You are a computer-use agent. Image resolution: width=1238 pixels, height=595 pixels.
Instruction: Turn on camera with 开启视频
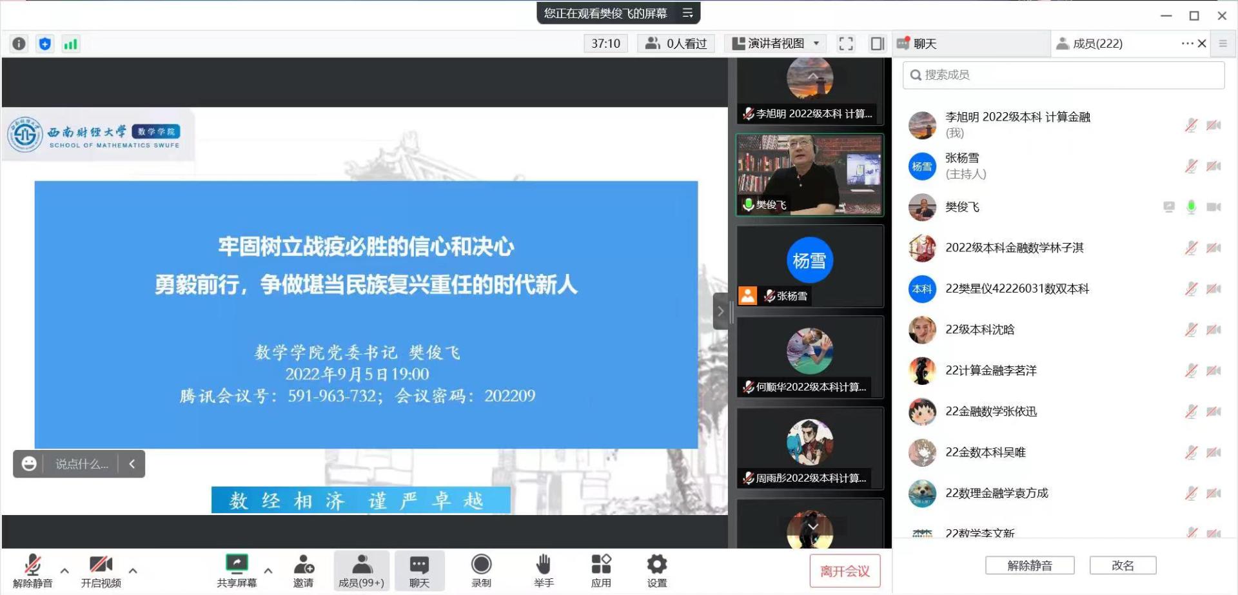tap(101, 571)
